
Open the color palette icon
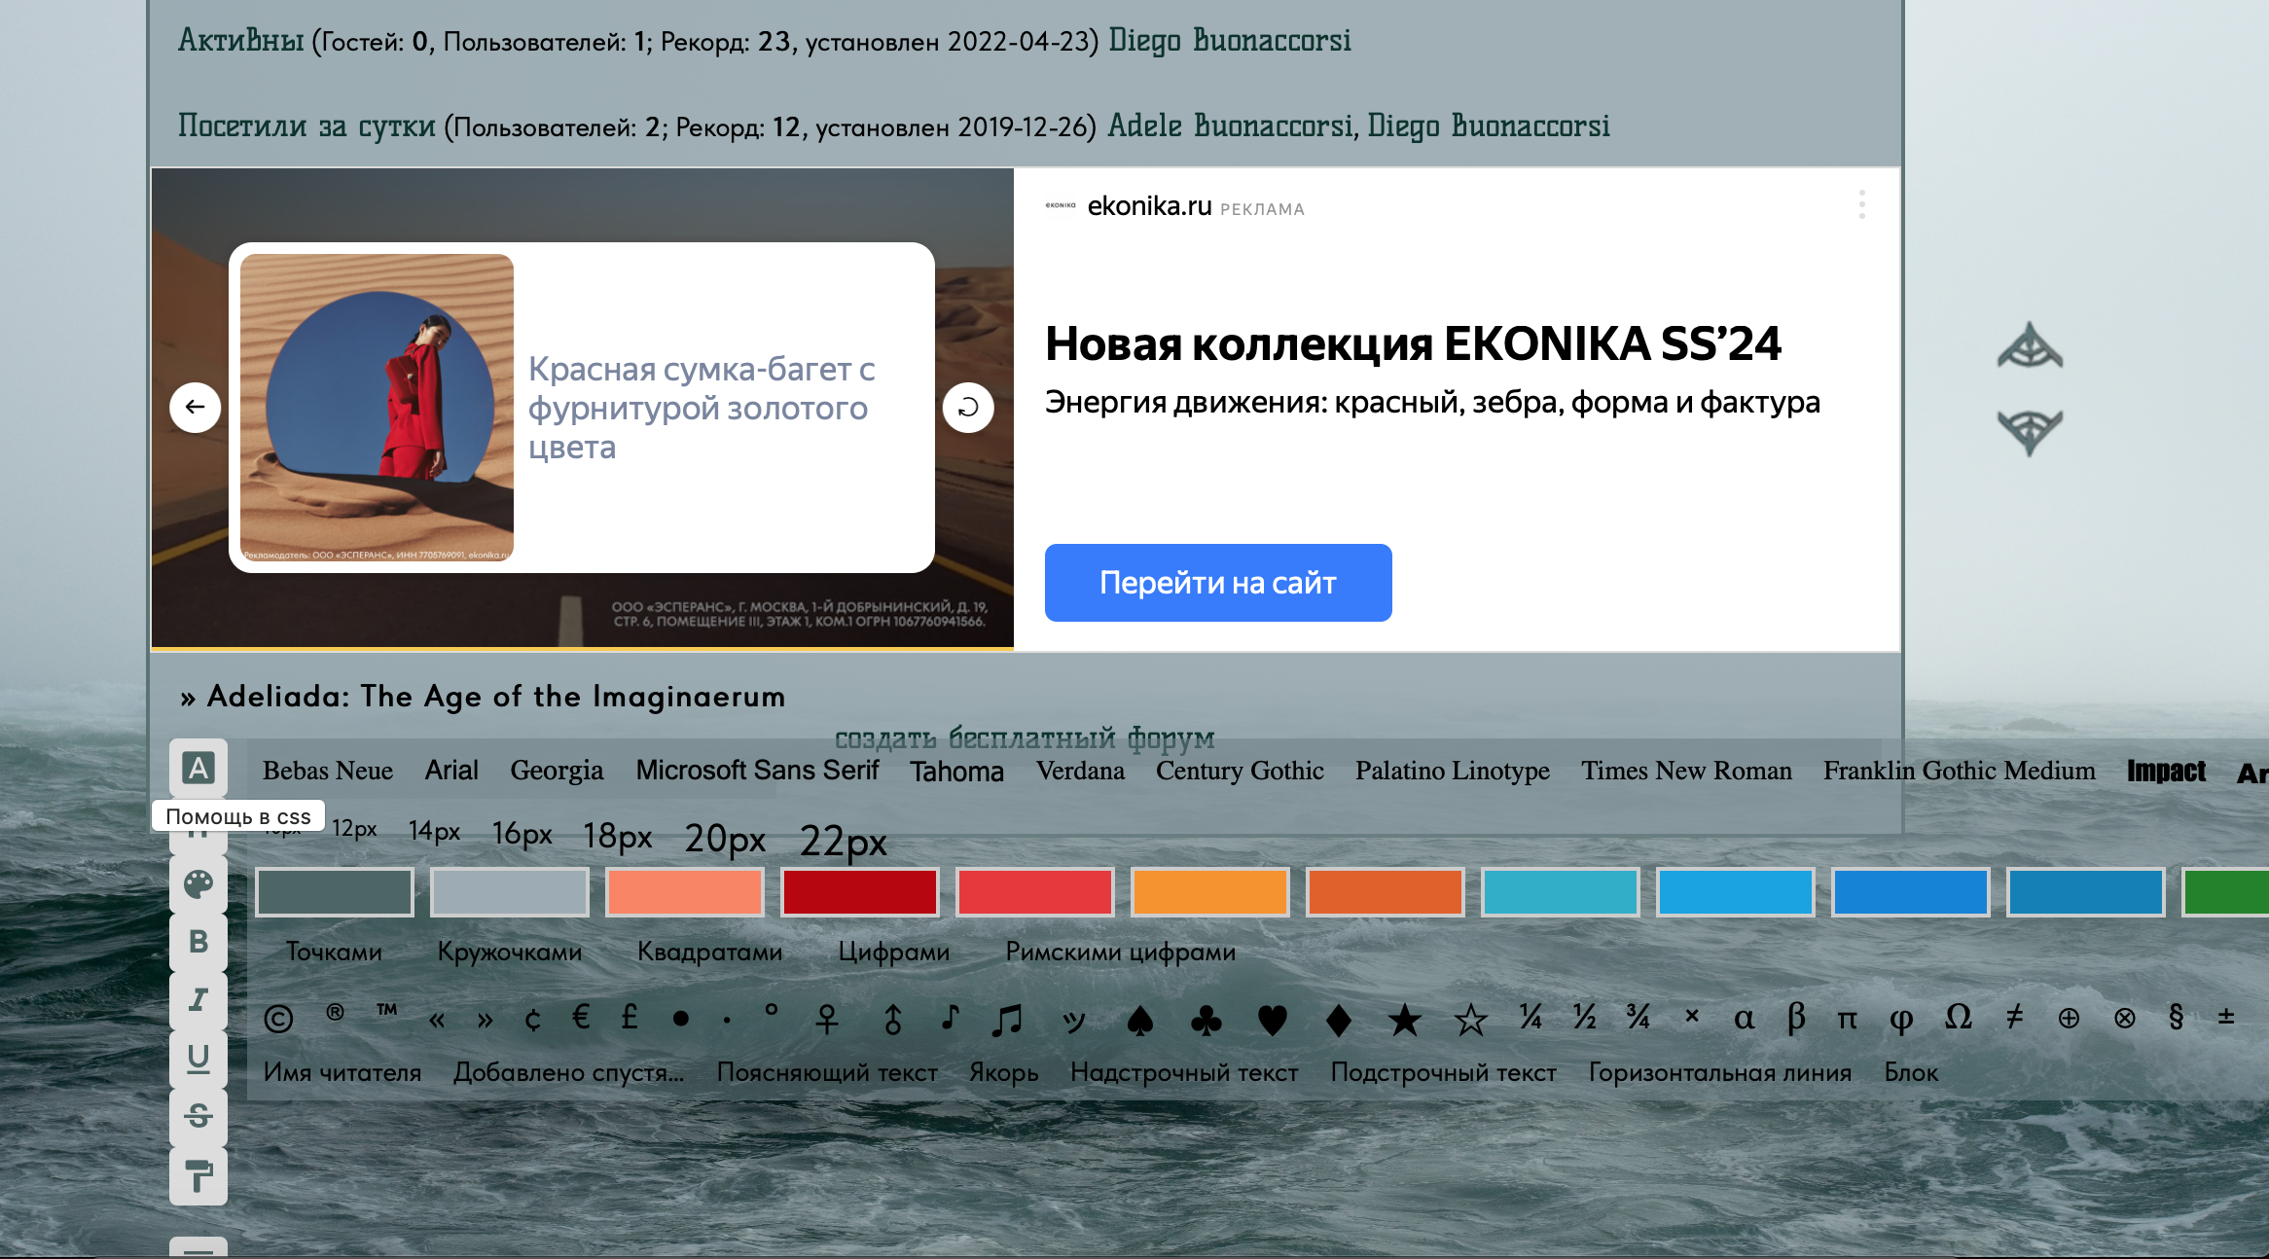(198, 883)
